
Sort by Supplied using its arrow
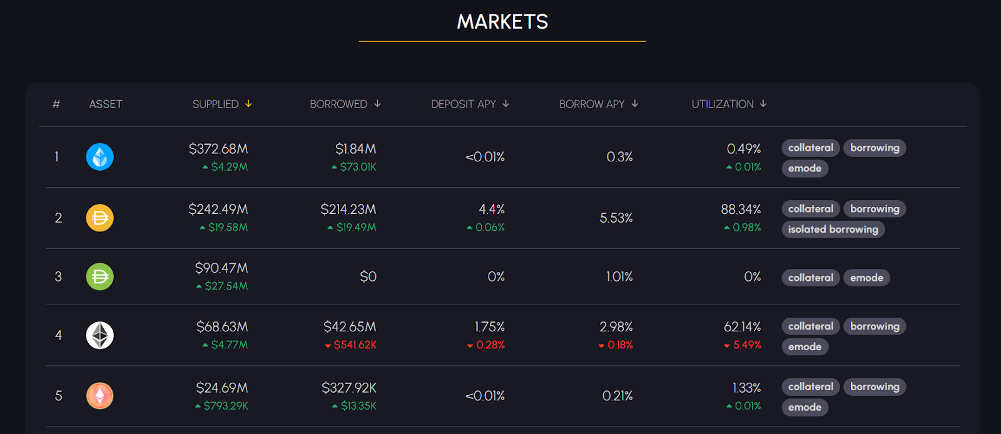click(248, 104)
